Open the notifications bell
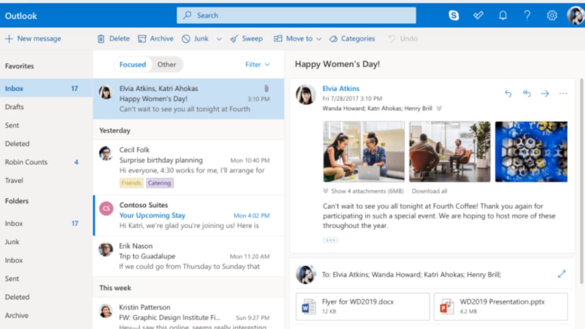Screen dimensions: 585x329 tap(503, 15)
